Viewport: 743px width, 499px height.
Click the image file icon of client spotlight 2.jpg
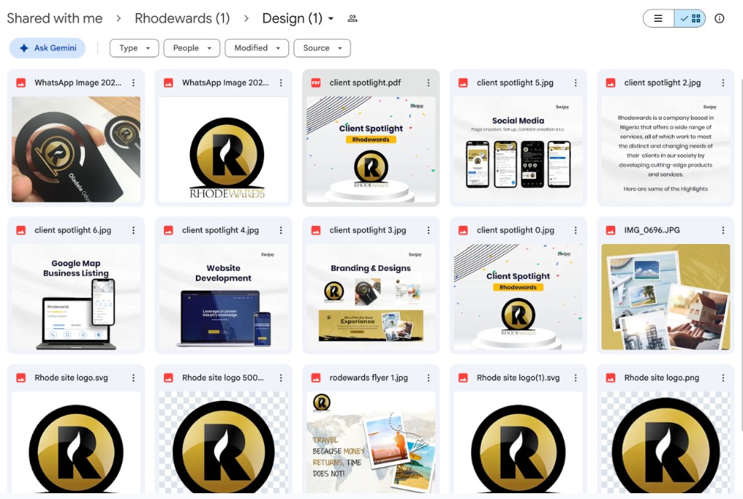tap(611, 83)
